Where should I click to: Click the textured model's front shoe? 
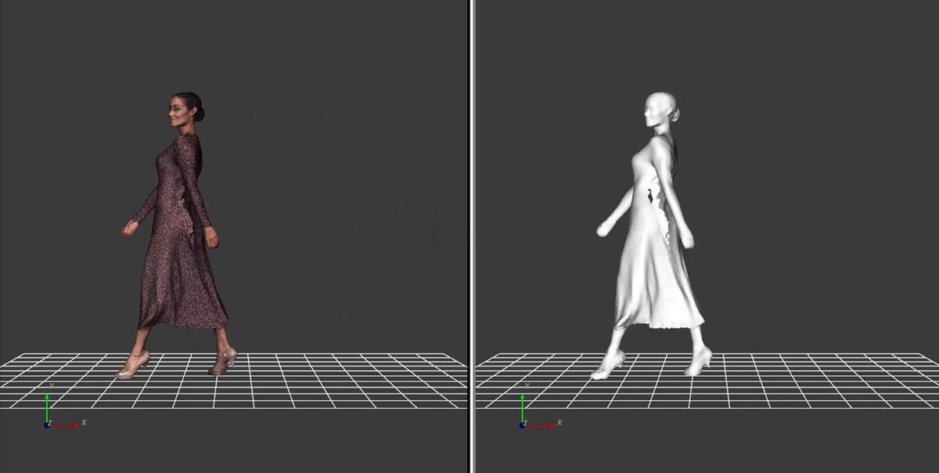coord(131,367)
